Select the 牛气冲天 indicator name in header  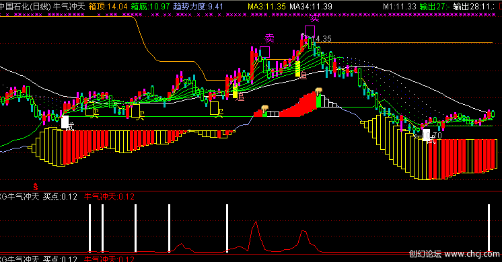pos(69,7)
